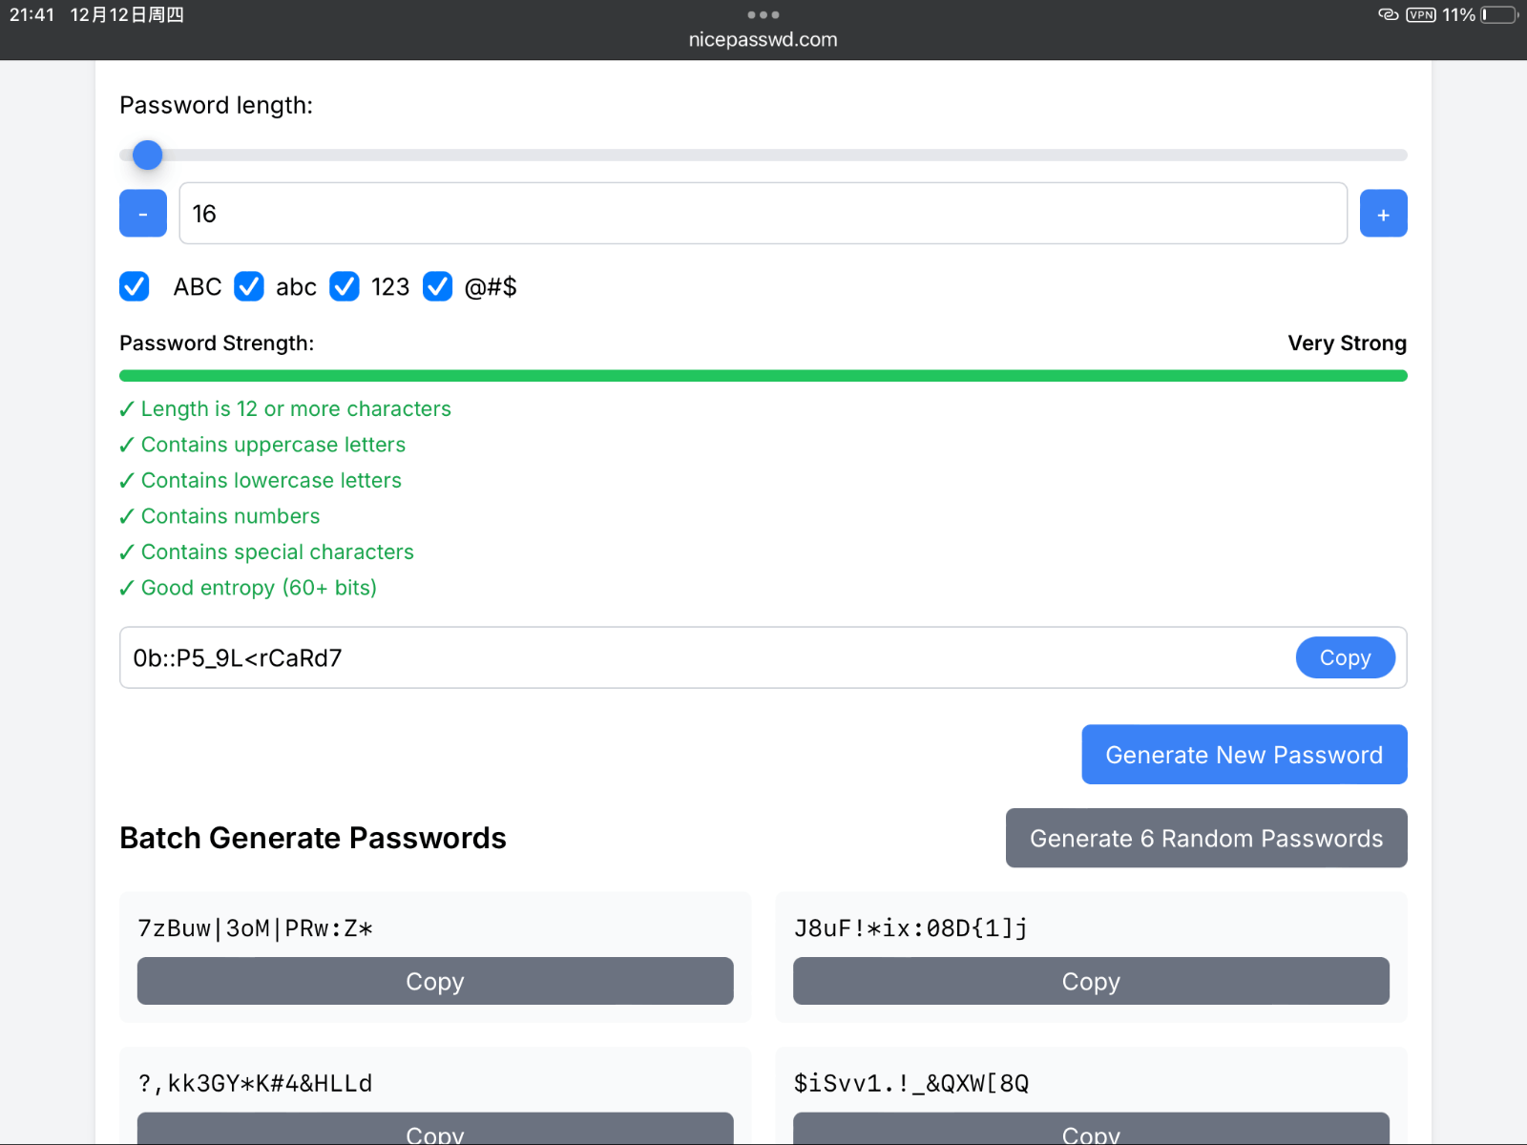Viewport: 1527px width, 1145px height.
Task: Click 'Contains special characters' criterion
Action: coord(278,552)
